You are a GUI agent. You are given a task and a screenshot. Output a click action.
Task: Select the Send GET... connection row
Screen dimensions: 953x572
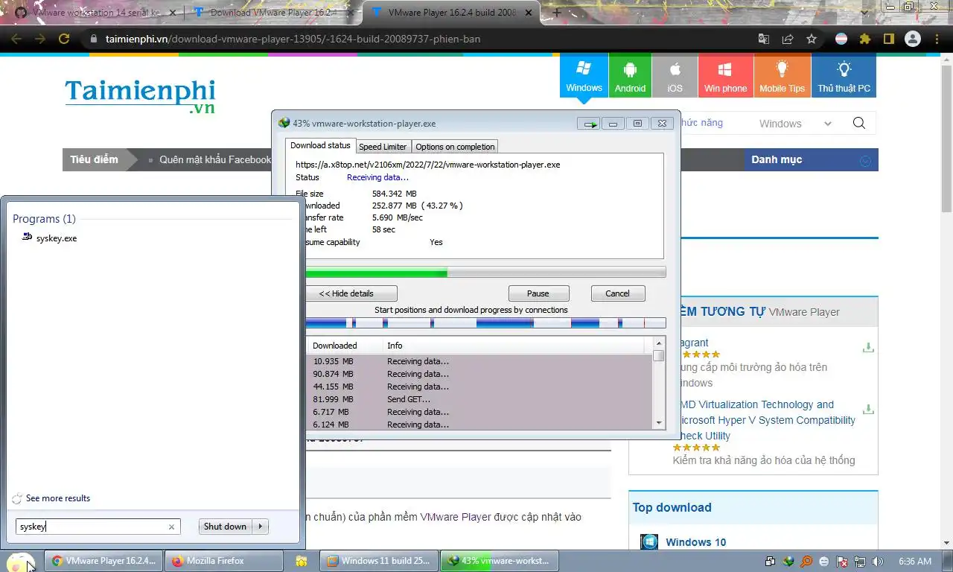click(x=479, y=399)
